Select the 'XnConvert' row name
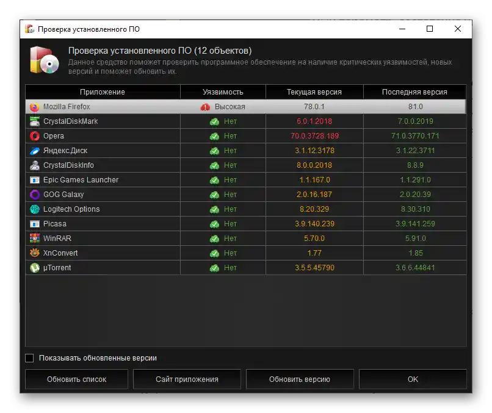The image size is (492, 413). (x=60, y=253)
